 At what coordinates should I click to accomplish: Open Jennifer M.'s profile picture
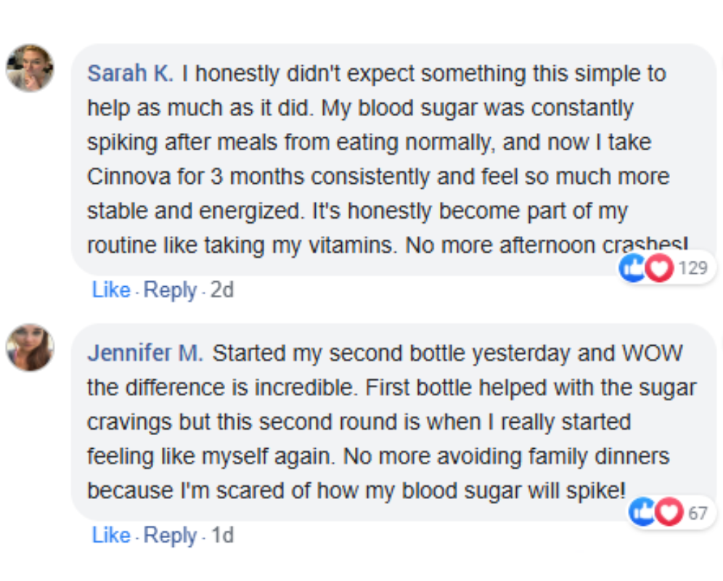(30, 347)
